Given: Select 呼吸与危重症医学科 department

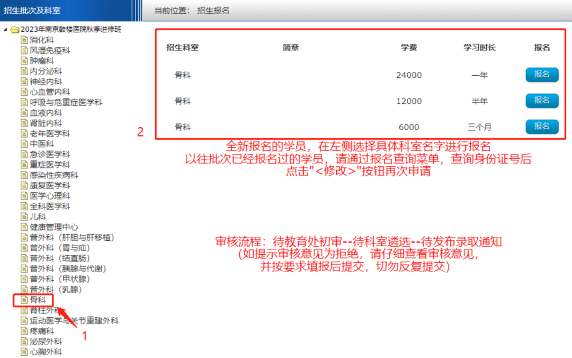Looking at the screenshot, I should click(66, 102).
